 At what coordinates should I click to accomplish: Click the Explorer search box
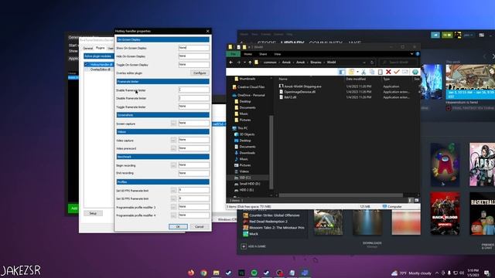pyautogui.click(x=398, y=63)
